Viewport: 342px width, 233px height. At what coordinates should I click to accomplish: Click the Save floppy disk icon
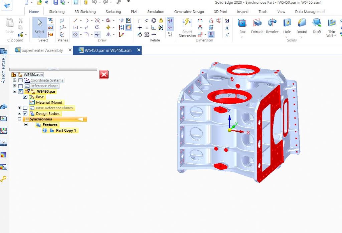tap(56, 2)
